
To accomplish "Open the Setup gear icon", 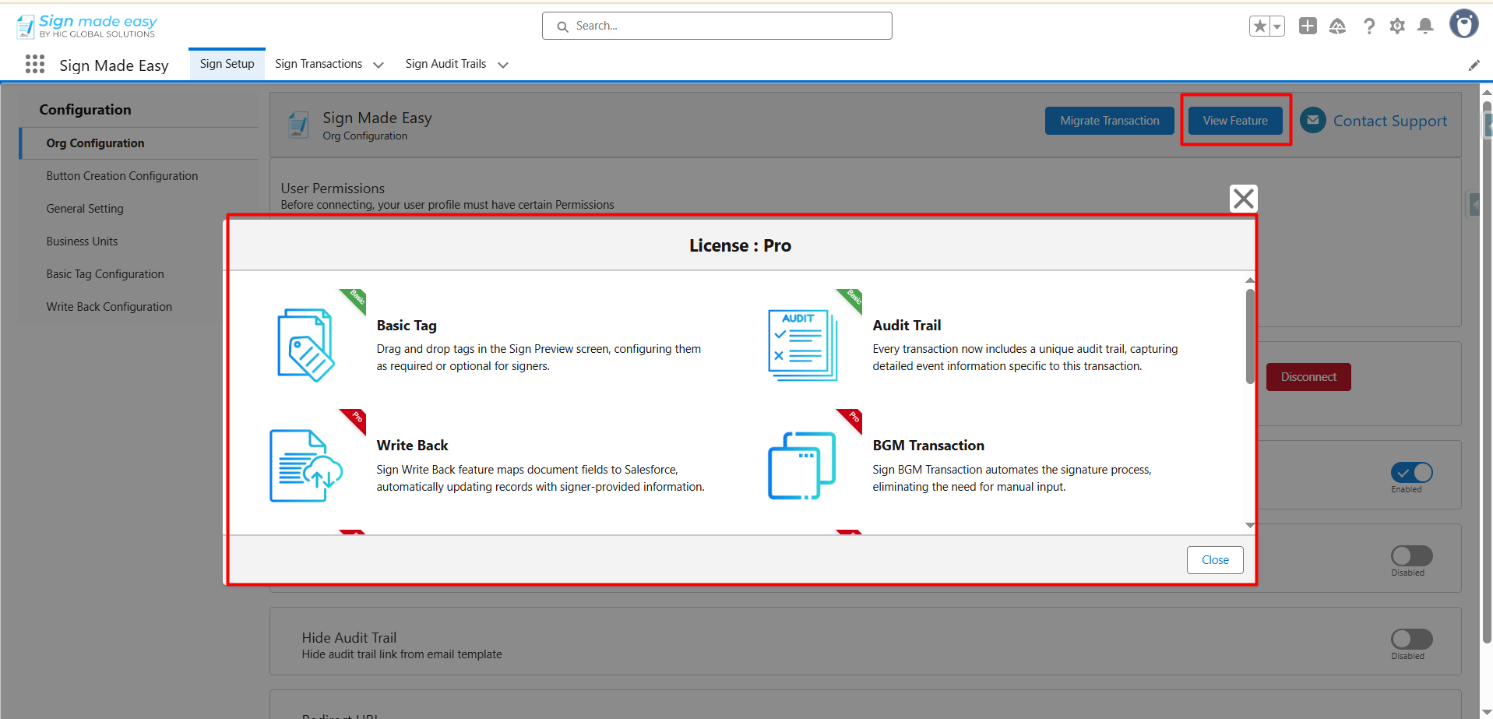I will (1397, 26).
